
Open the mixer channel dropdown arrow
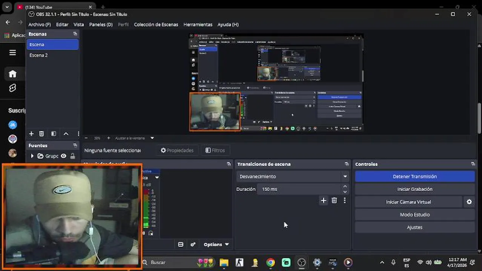tap(157, 178)
